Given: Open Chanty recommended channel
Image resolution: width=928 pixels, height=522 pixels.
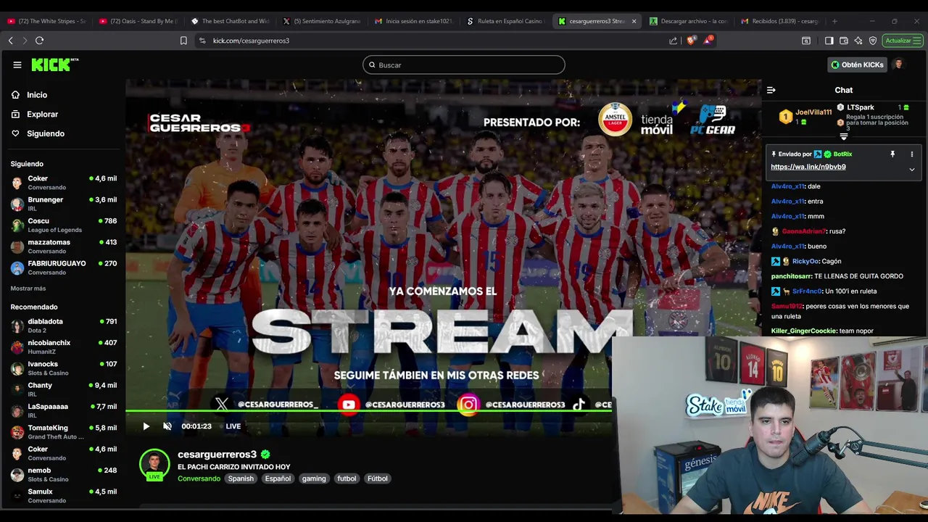Looking at the screenshot, I should [x=64, y=389].
